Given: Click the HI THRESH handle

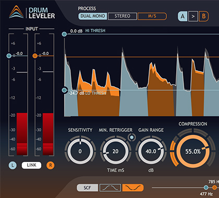Looking at the screenshot, I should 64,34.
